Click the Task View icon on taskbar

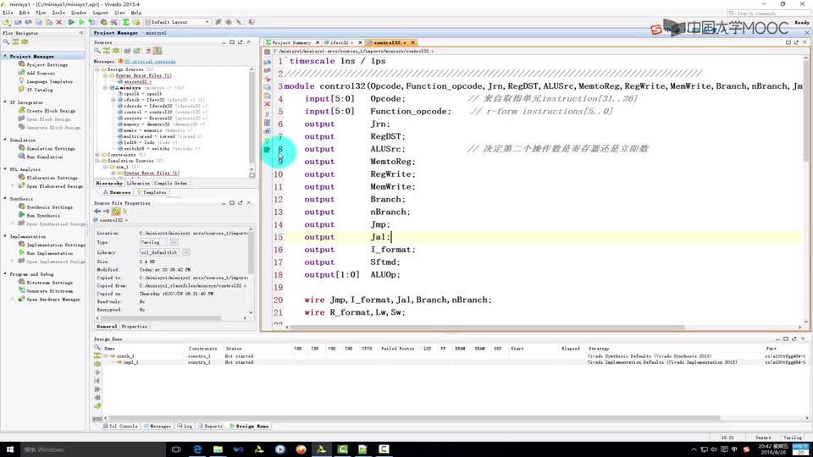click(x=176, y=449)
